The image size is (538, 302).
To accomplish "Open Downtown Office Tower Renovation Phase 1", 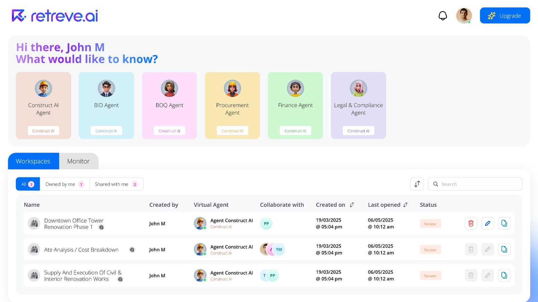I will tap(74, 224).
